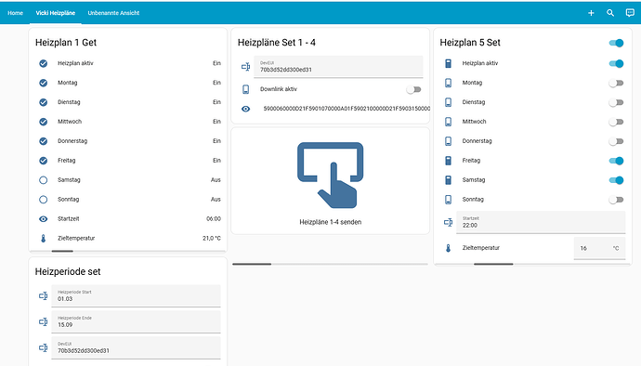
Task: Click check icon beside Freitag in Heizplan 1
Action: click(x=44, y=161)
